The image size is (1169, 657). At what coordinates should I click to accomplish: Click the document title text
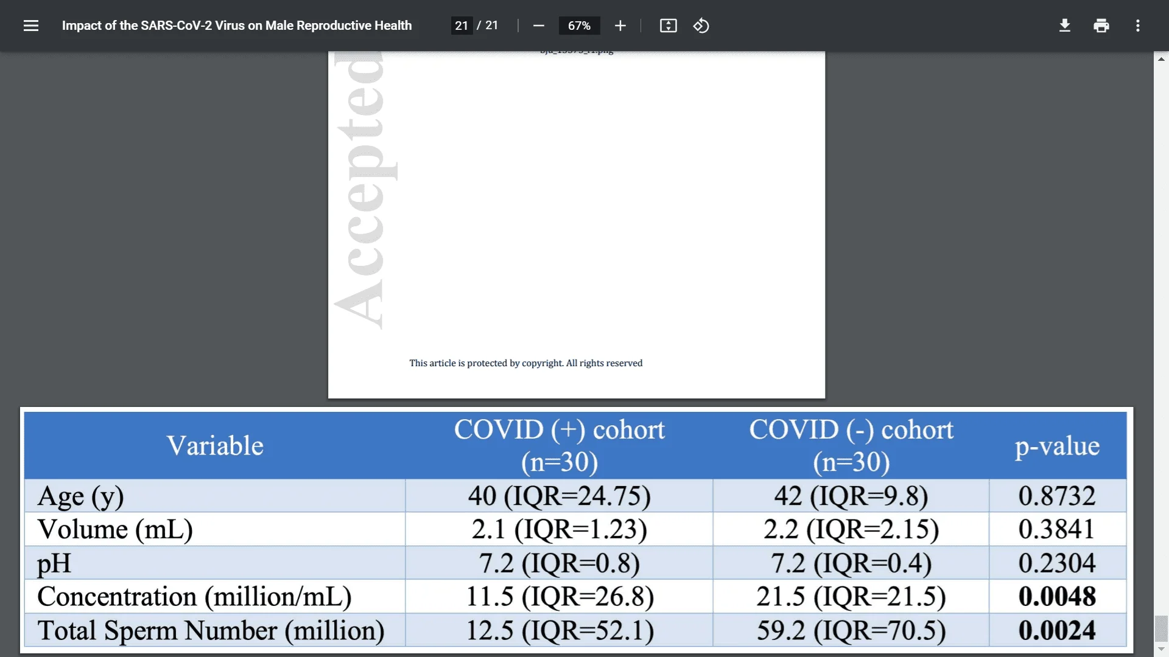click(x=237, y=26)
